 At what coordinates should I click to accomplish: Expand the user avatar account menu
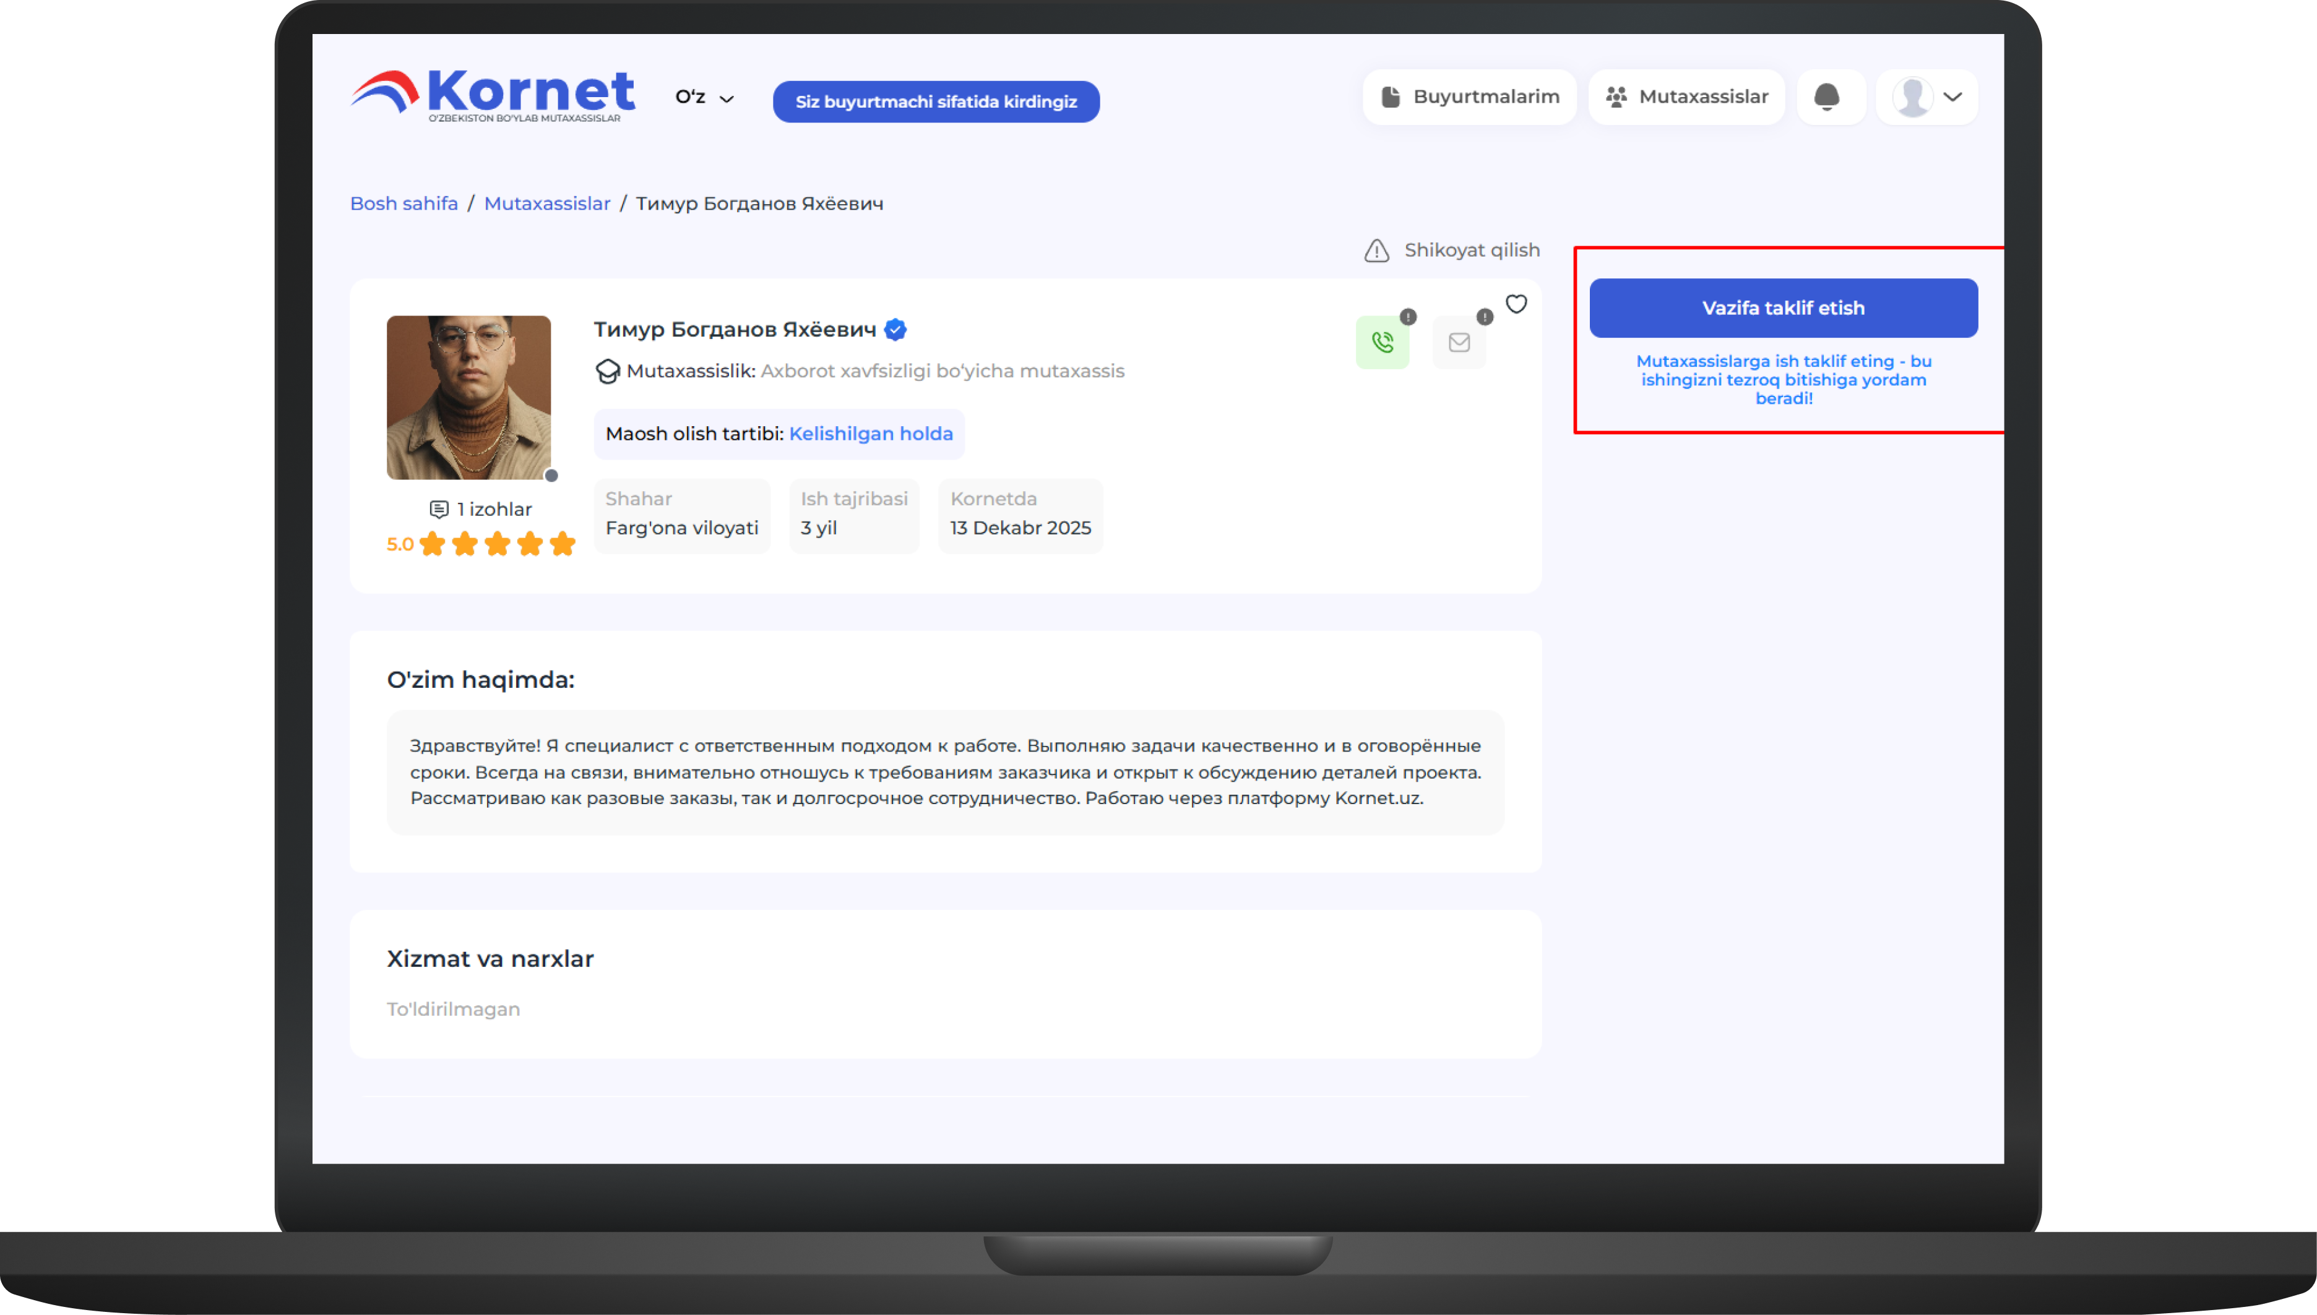tap(1927, 96)
